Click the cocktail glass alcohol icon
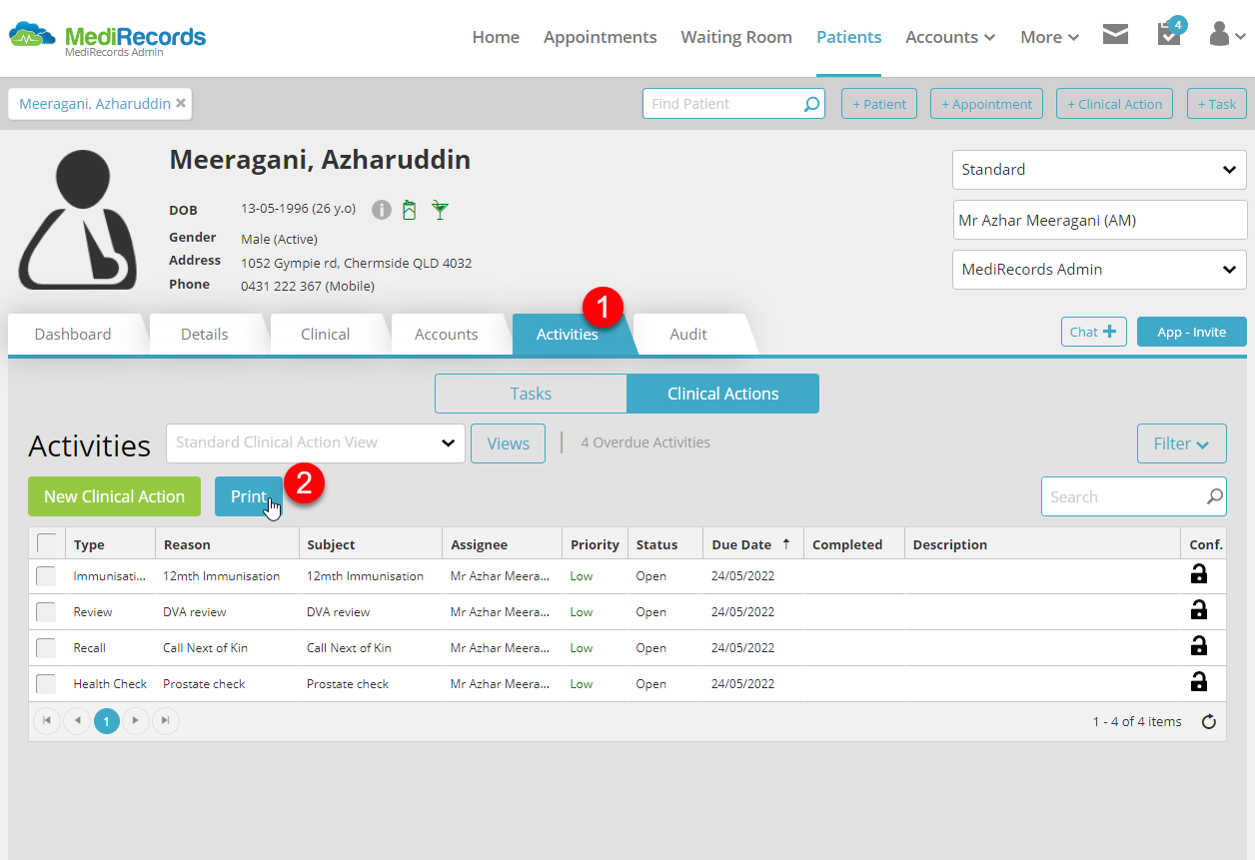Screen dimensions: 1255x860 coord(440,210)
